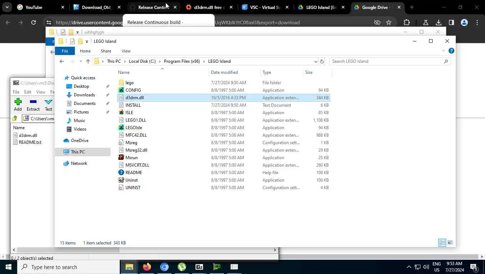Screen dimensions: 485x274
Task: Open 7-Zip from the taskbar
Action: pos(199,267)
